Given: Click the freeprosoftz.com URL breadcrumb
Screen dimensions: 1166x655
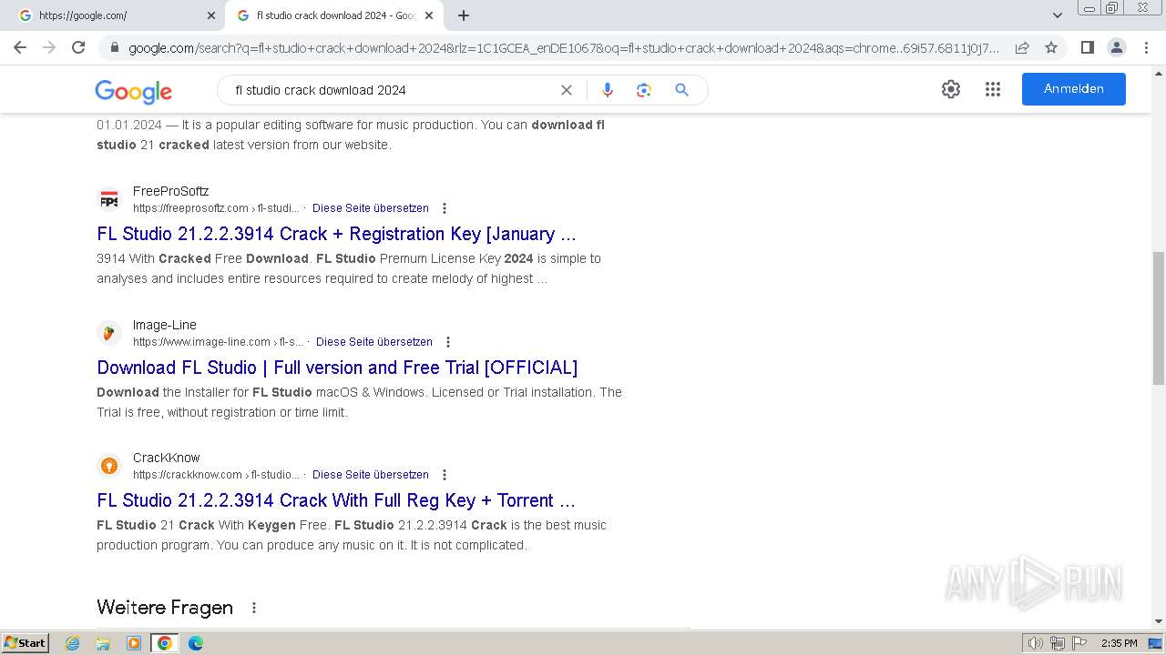Looking at the screenshot, I should [x=216, y=208].
